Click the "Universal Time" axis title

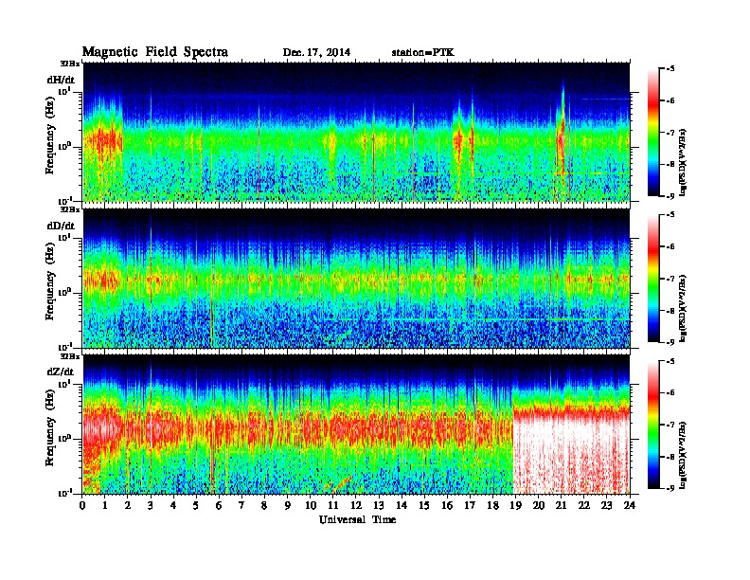(x=358, y=519)
